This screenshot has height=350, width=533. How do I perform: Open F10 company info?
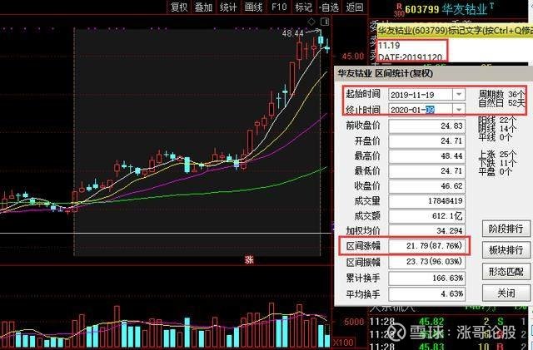(x=279, y=7)
